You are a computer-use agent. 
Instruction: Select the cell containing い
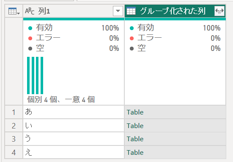74,126
